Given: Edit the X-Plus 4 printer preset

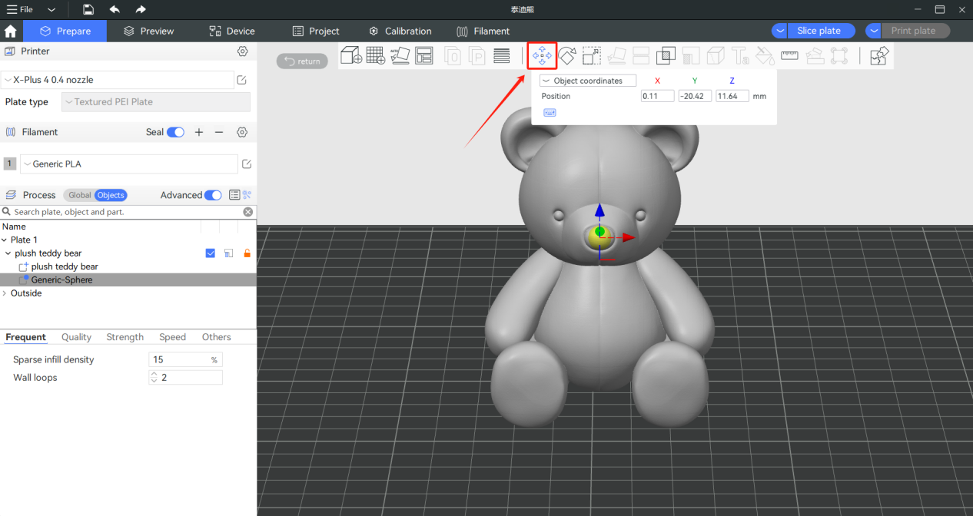Looking at the screenshot, I should point(242,80).
